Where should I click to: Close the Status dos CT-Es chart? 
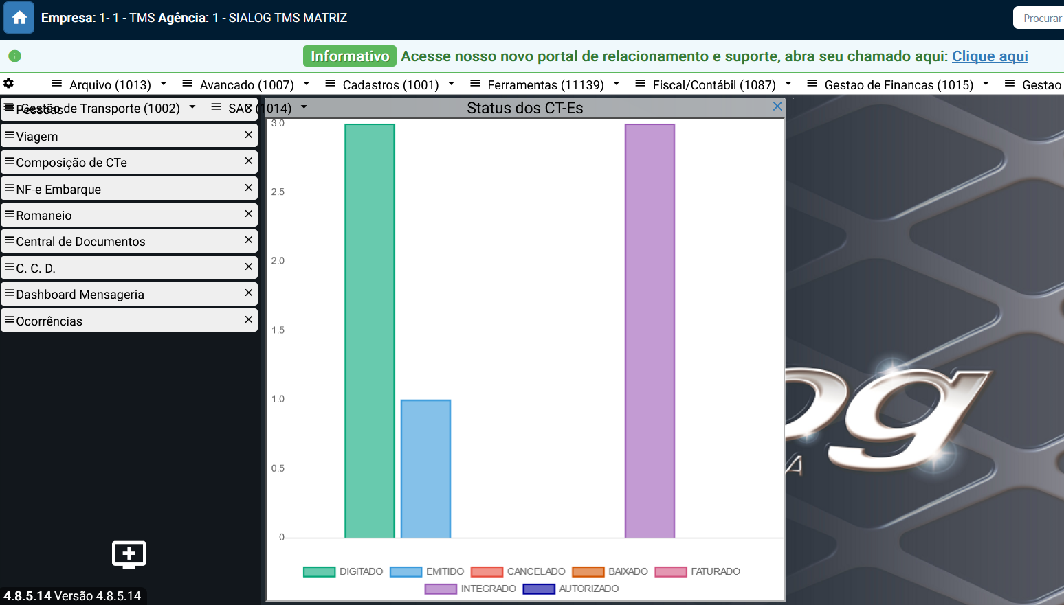click(777, 106)
